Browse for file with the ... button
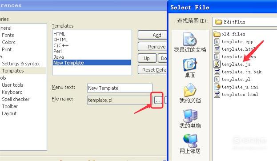277x161 pixels. [158, 100]
